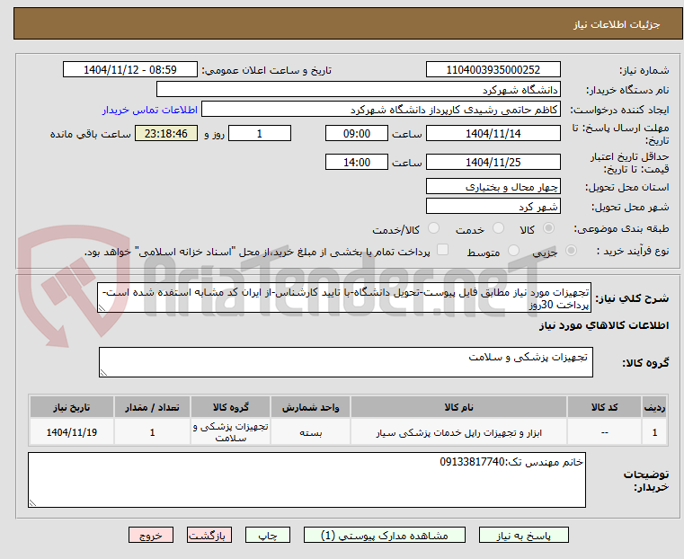Click the دانشگاه شهرکرد buyer name field
The height and width of the screenshot is (559, 684).
(358, 90)
